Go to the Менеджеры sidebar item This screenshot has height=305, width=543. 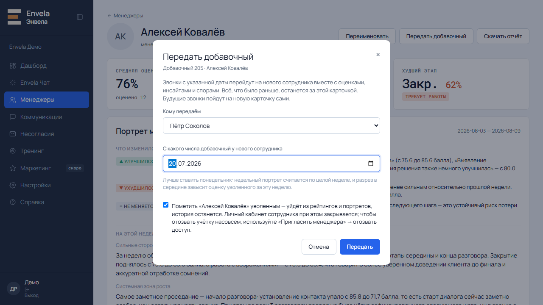pos(47,100)
